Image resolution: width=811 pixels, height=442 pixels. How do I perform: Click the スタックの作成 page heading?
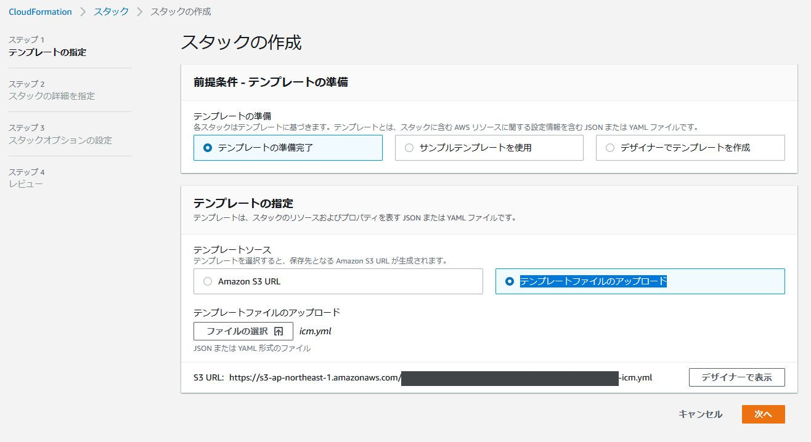(x=241, y=42)
